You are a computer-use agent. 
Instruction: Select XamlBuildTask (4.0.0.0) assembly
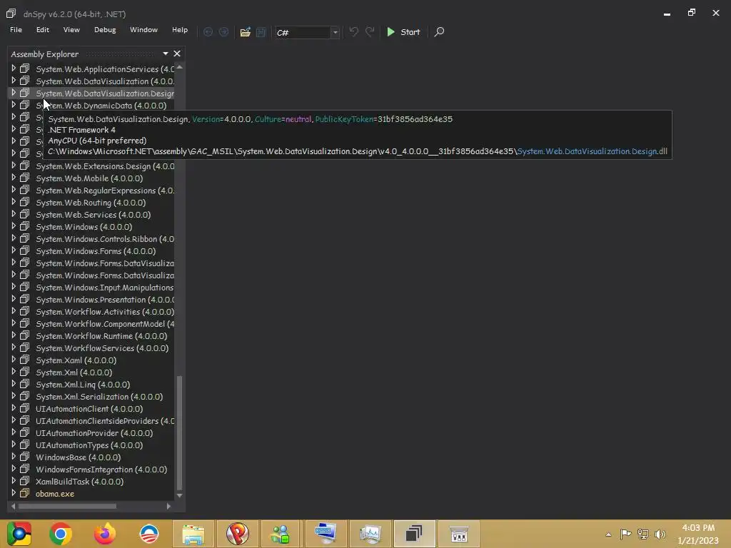[80, 482]
